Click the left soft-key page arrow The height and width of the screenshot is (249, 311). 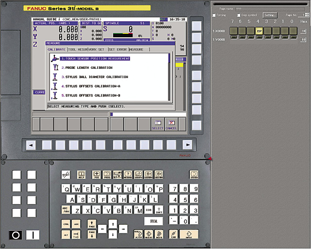[31, 145]
